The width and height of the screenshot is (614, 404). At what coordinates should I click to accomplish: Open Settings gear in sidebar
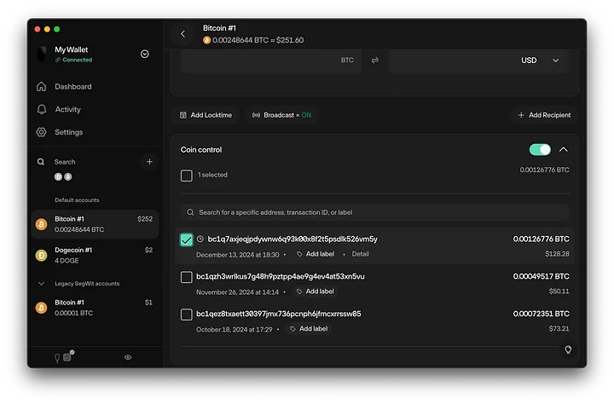(41, 132)
